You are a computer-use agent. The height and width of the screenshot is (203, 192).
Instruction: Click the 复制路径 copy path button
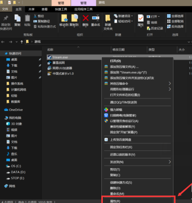tap(41, 21)
